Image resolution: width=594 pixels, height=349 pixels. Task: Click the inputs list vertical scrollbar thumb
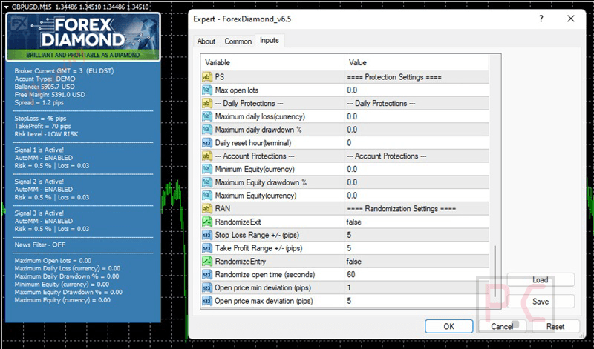pyautogui.click(x=495, y=271)
